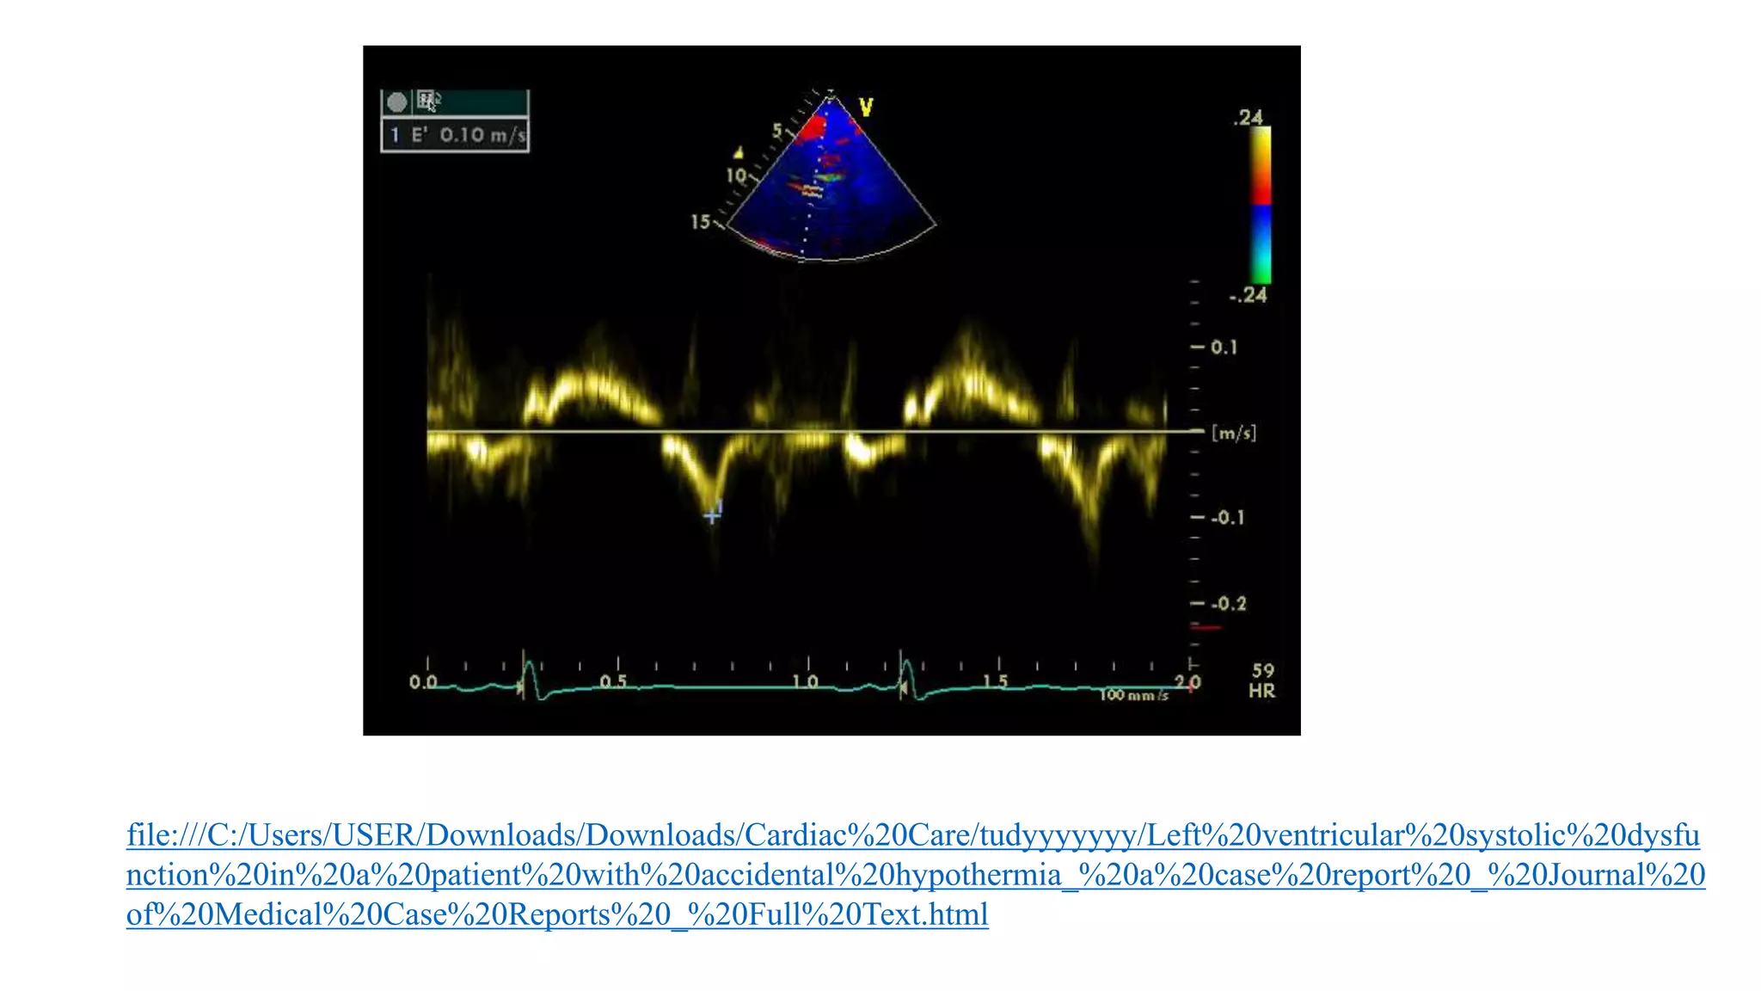The width and height of the screenshot is (1761, 991).
Task: Click the 59 HR heart rate readout
Action: (1262, 680)
